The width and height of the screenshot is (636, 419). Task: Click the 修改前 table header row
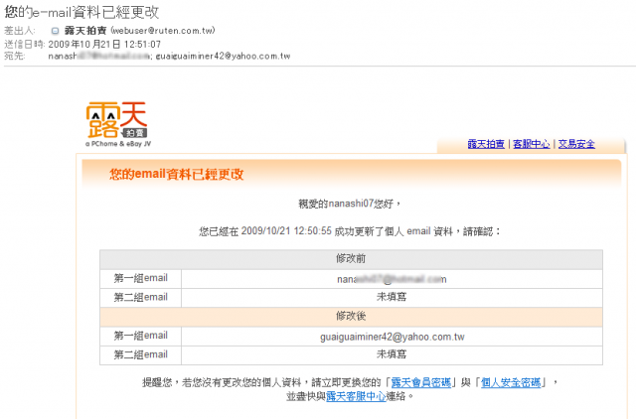pyautogui.click(x=351, y=259)
